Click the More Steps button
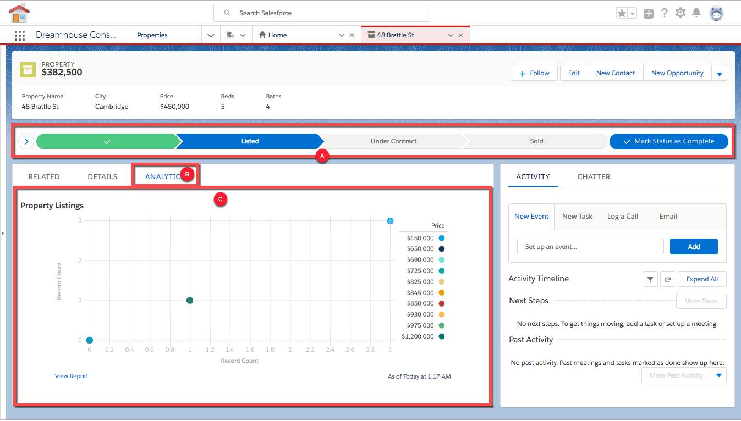The image size is (741, 421). (x=701, y=301)
